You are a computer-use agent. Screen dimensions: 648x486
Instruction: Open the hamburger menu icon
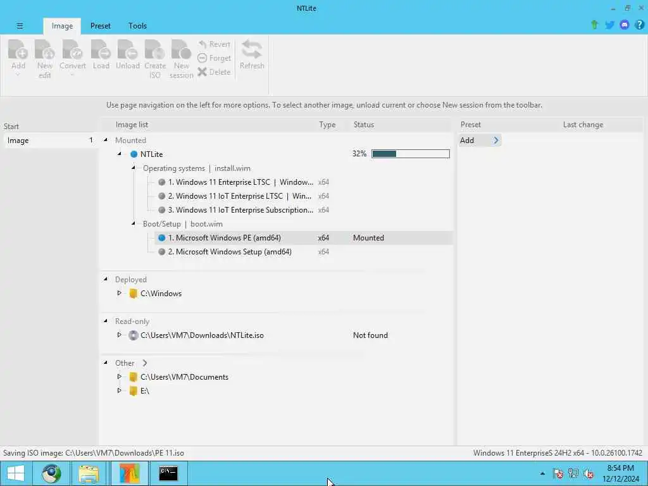[x=20, y=25]
